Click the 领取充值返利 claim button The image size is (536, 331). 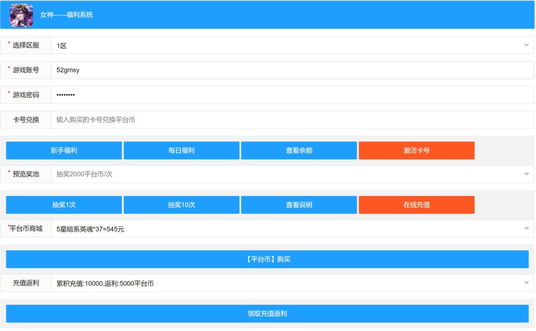(267, 314)
